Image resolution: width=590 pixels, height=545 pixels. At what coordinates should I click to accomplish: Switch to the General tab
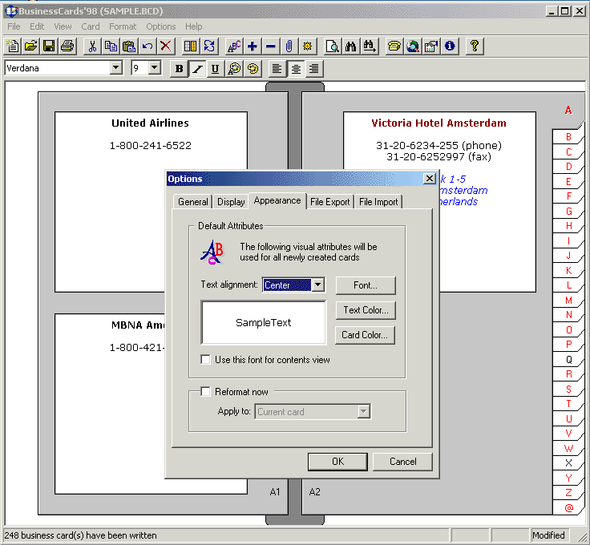[193, 202]
